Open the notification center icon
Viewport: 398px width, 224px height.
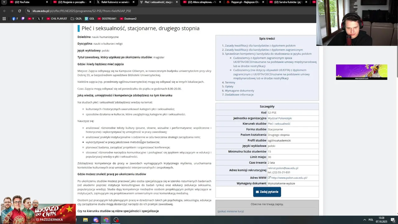click(393, 220)
